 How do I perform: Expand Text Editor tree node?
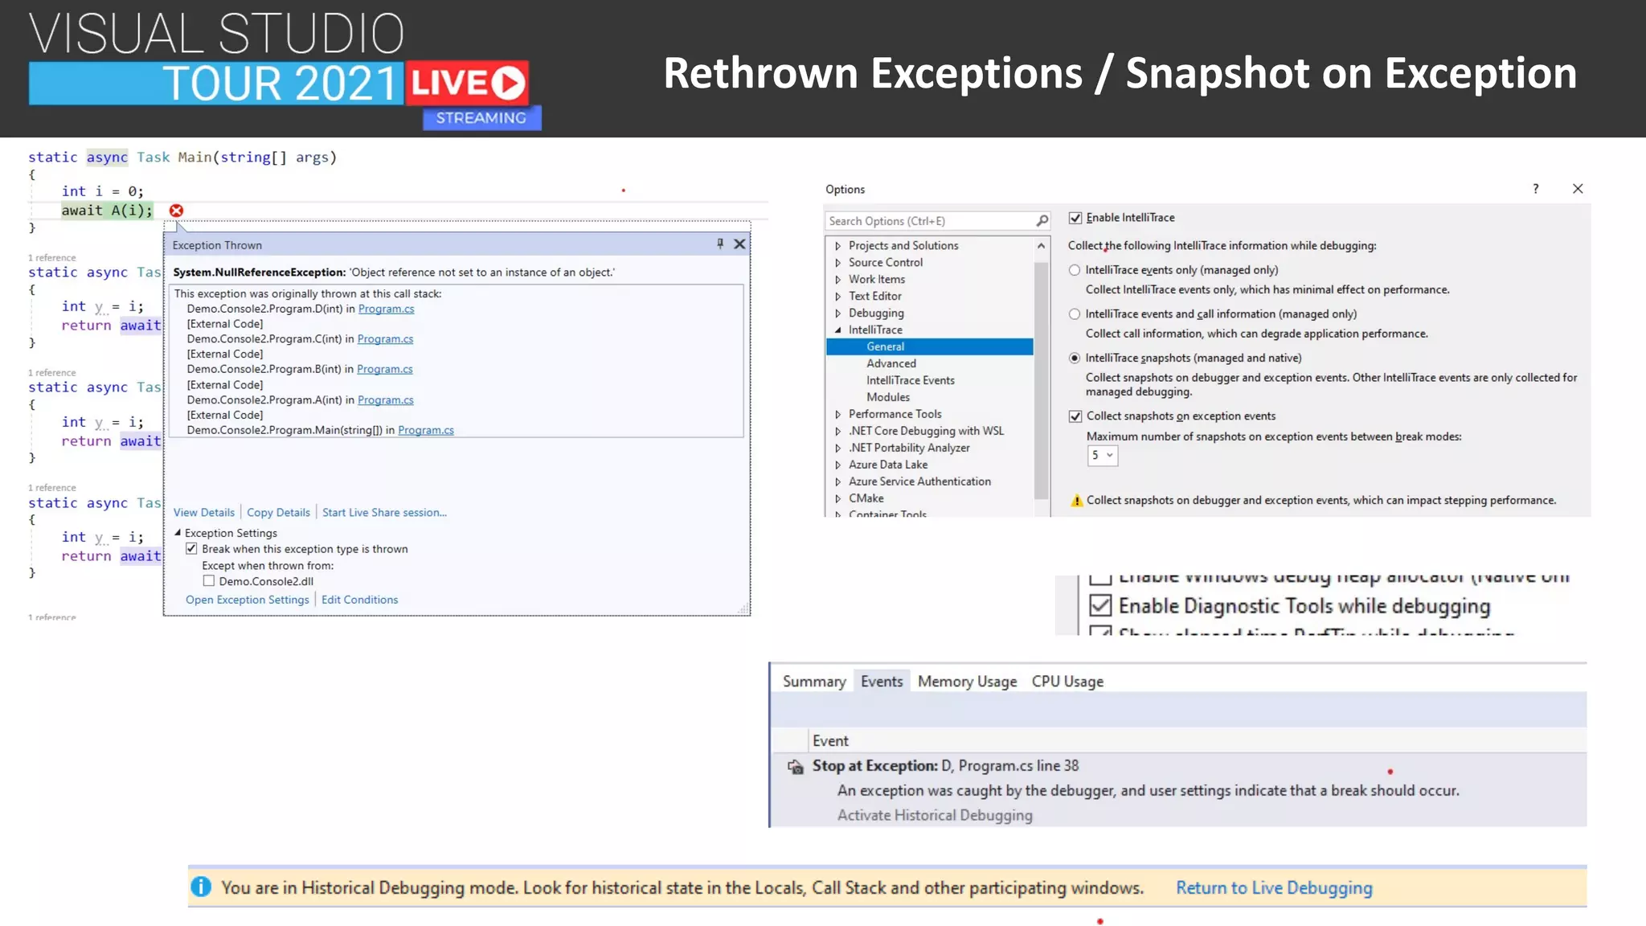[x=837, y=297]
